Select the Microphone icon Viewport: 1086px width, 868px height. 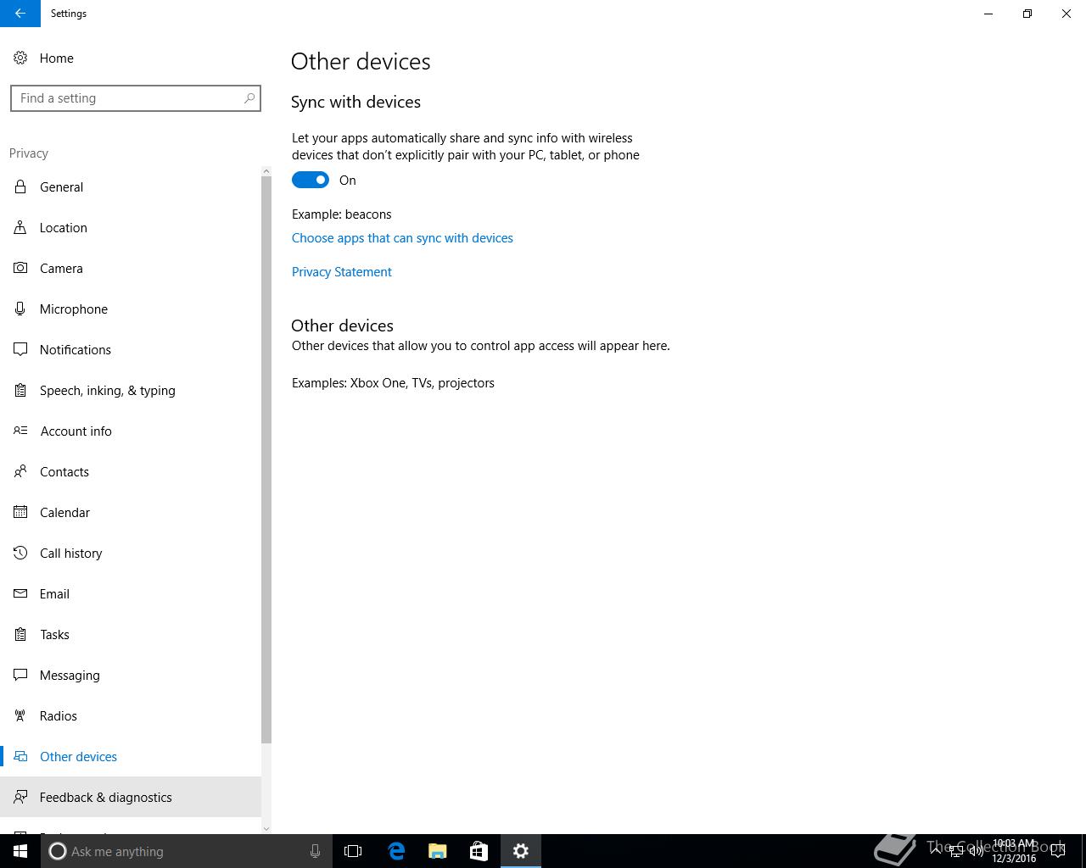coord(20,309)
